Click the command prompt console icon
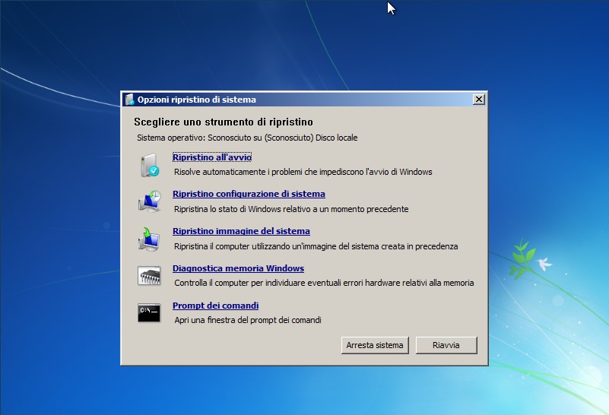 (x=149, y=313)
